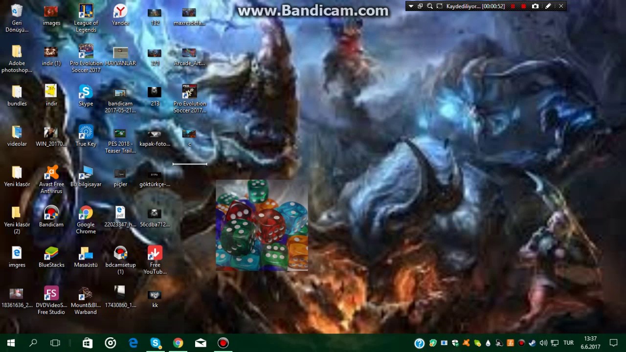Select the Adobe photoshop folder
626x352 pixels.
pyautogui.click(x=17, y=59)
